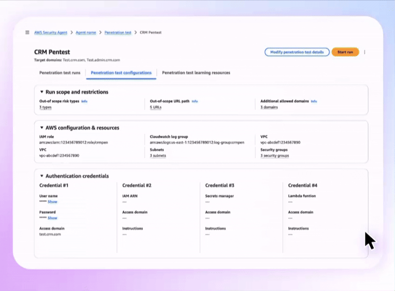Click Info next to Out-of-scope URL path
The width and height of the screenshot is (395, 291).
coord(195,101)
